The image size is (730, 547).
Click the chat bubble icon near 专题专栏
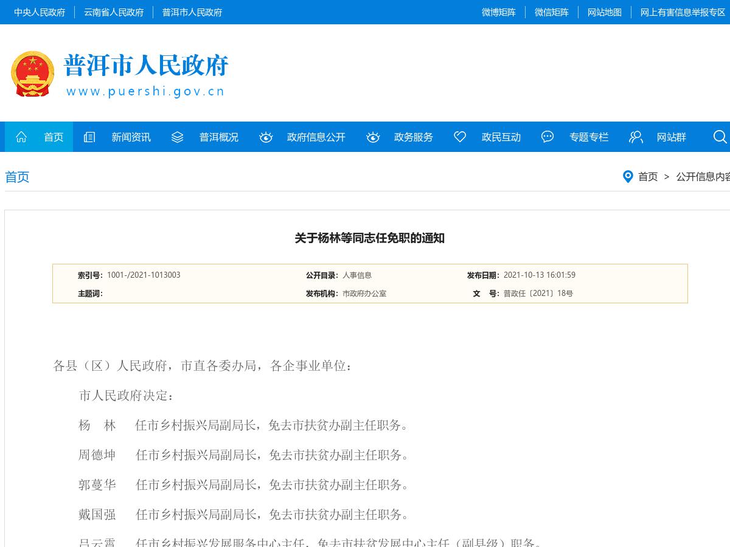547,137
